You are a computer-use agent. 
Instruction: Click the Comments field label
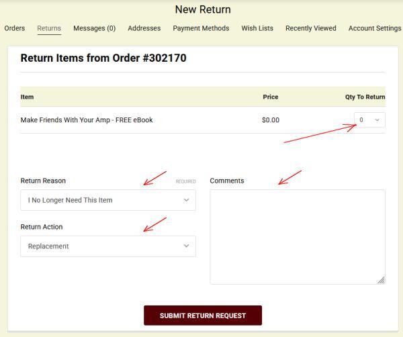coord(227,181)
